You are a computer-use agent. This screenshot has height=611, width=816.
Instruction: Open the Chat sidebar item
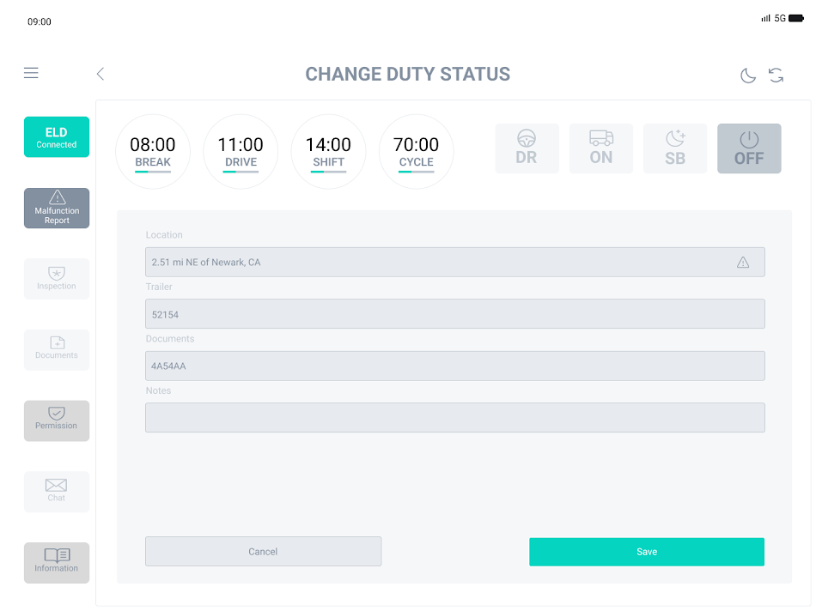[57, 492]
